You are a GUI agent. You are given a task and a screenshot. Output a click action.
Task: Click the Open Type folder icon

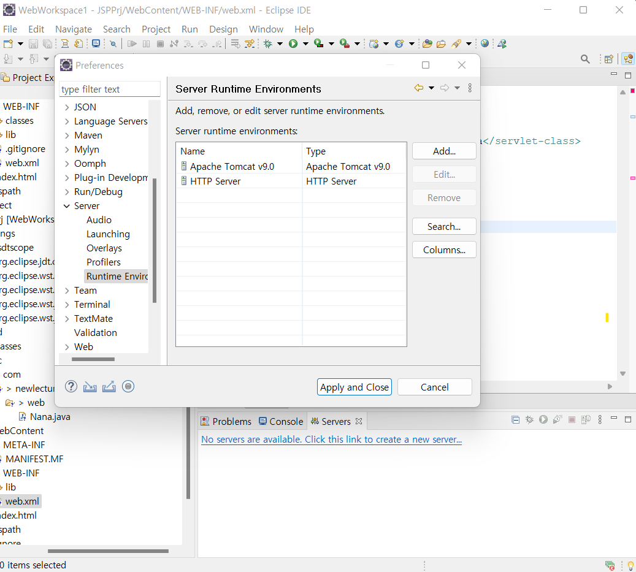coord(427,44)
